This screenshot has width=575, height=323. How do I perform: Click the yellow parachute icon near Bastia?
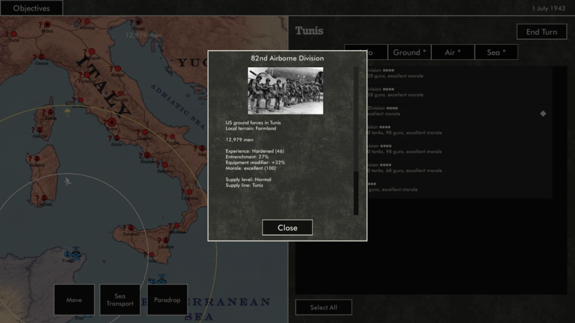[67, 111]
